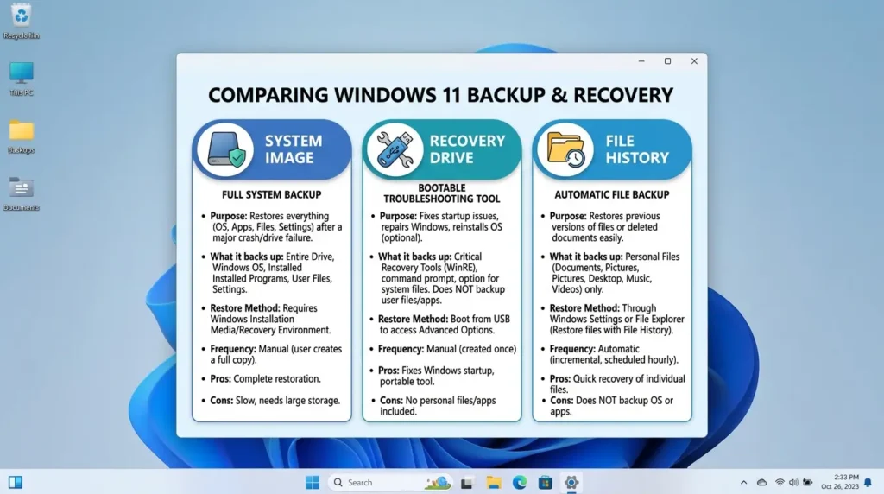Click the SYSTEM IMAGE header banner
This screenshot has width=884, height=494.
pos(272,149)
